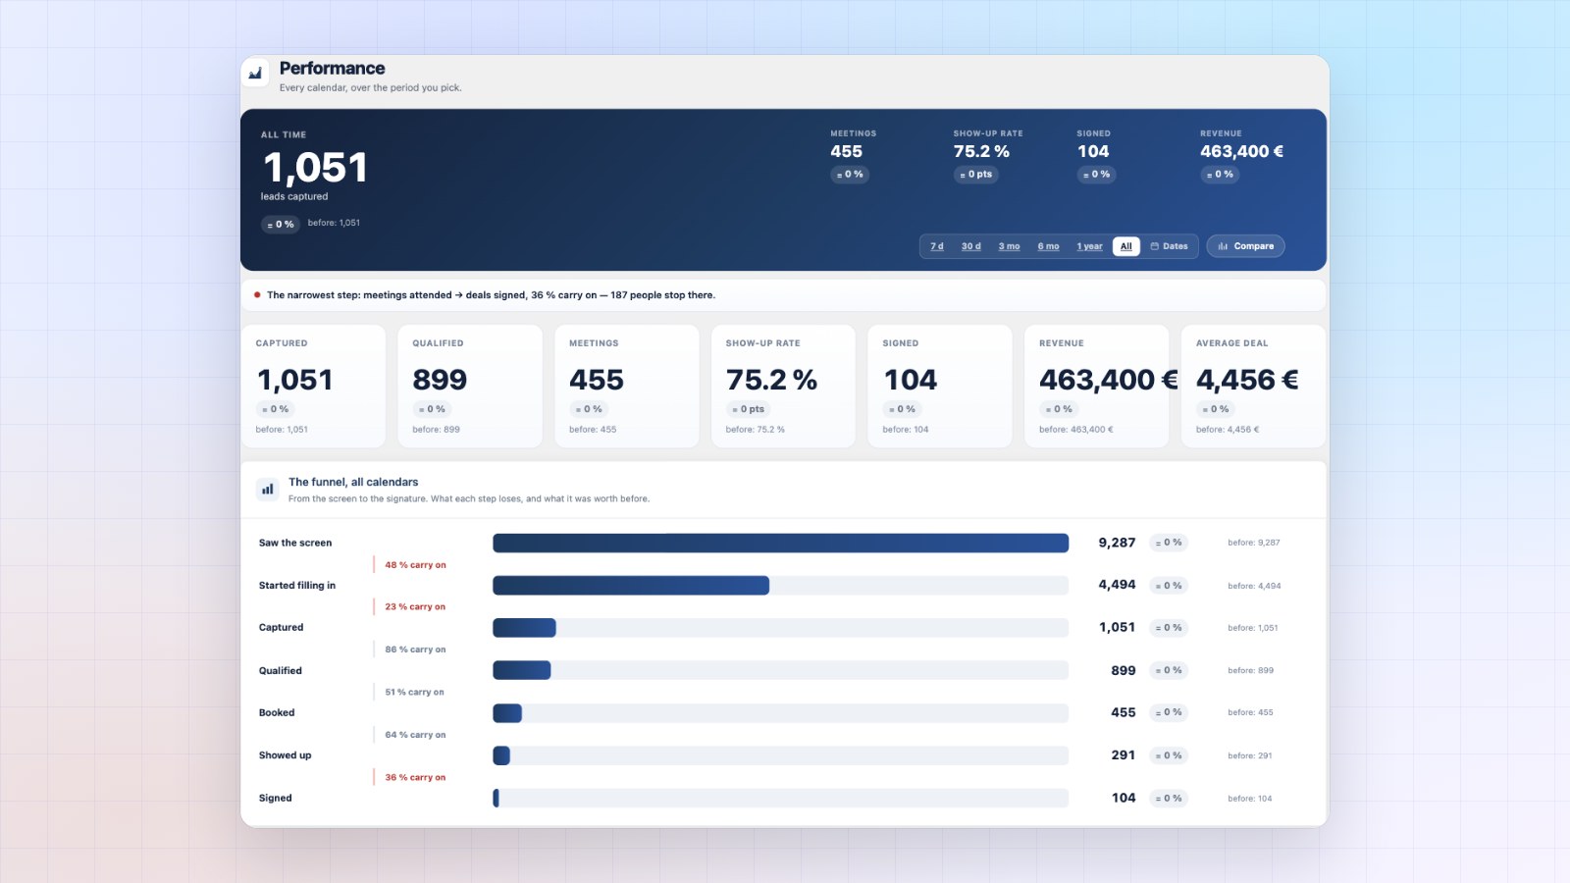Open the Revenue 463,400 € card
Image resolution: width=1570 pixels, height=883 pixels.
coord(1096,387)
